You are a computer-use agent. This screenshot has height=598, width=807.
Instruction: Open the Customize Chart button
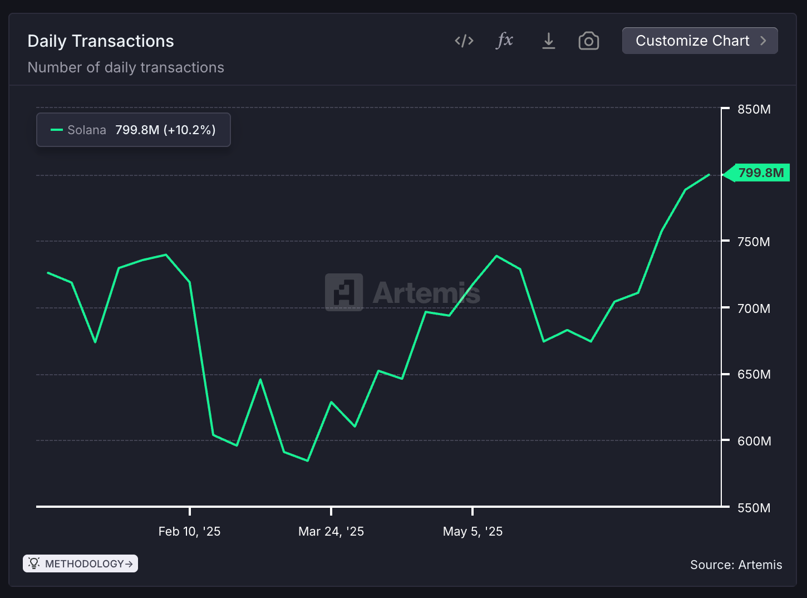pyautogui.click(x=700, y=41)
